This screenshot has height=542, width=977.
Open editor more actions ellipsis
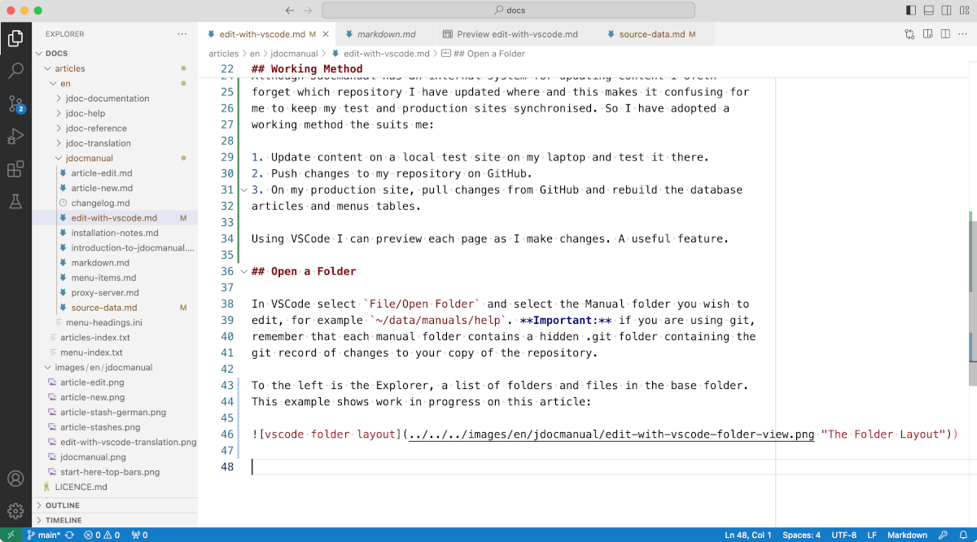[x=963, y=34]
